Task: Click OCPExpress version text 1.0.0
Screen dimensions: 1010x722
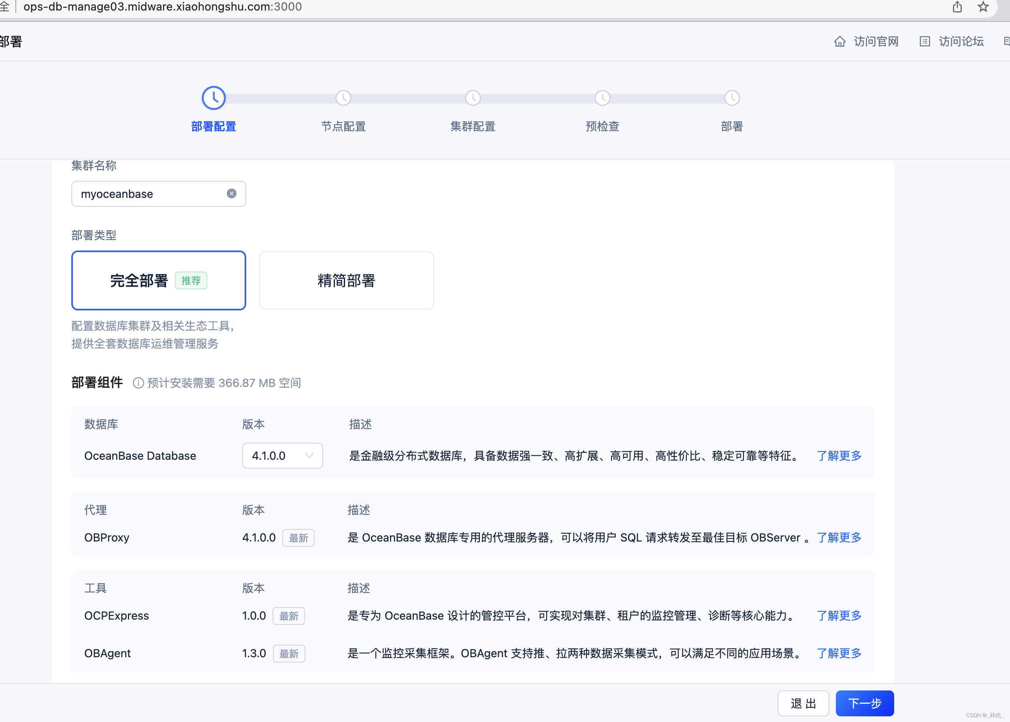Action: [x=254, y=616]
